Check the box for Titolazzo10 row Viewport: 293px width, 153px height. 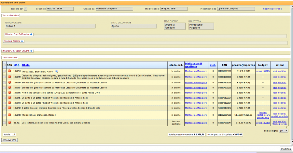coord(4,71)
